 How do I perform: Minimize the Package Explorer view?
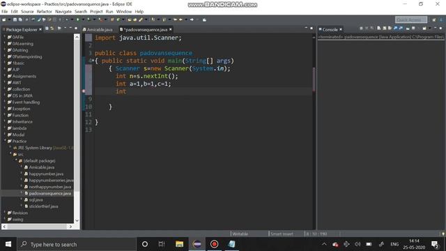[70, 28]
